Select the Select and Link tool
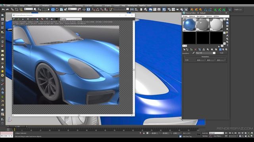254x142 pixels. pos(12,9)
